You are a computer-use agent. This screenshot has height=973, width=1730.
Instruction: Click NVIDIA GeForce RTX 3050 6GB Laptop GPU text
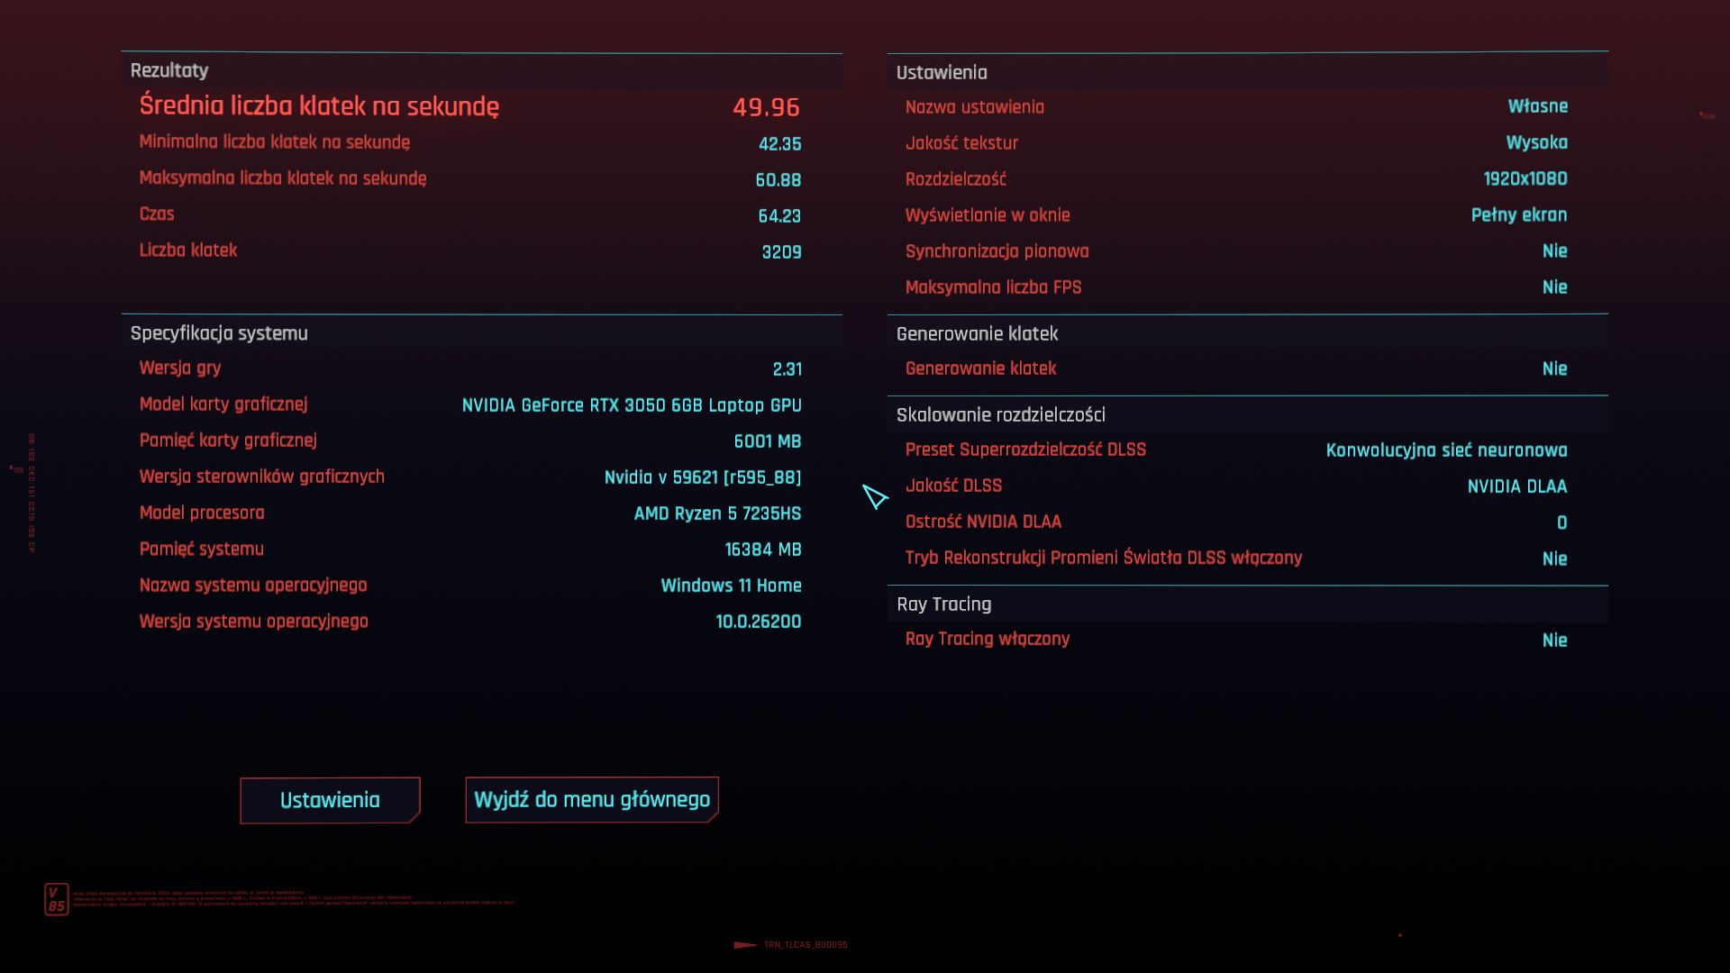(x=632, y=405)
